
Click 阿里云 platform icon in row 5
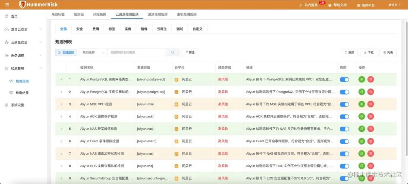pos(176,129)
